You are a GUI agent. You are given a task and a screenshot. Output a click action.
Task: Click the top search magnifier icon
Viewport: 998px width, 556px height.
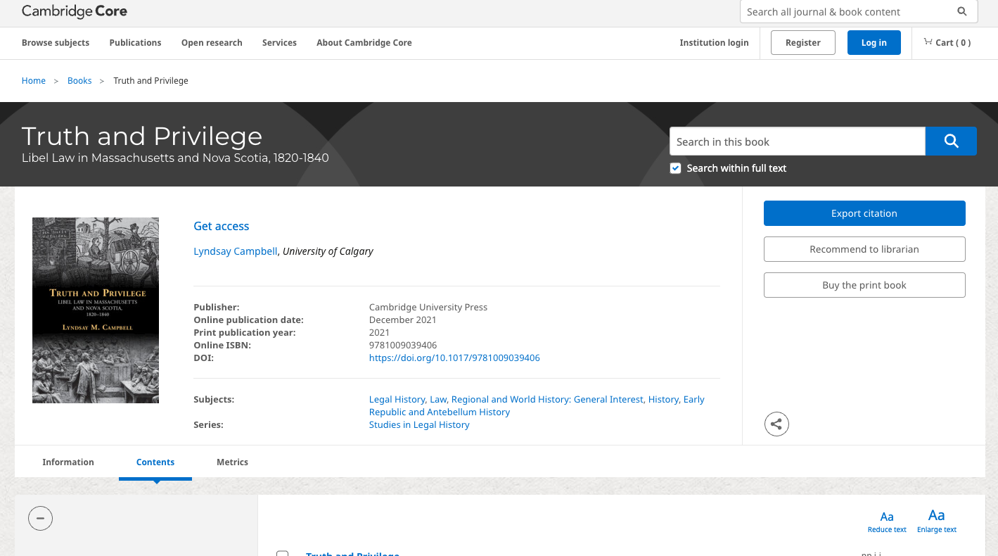962,12
